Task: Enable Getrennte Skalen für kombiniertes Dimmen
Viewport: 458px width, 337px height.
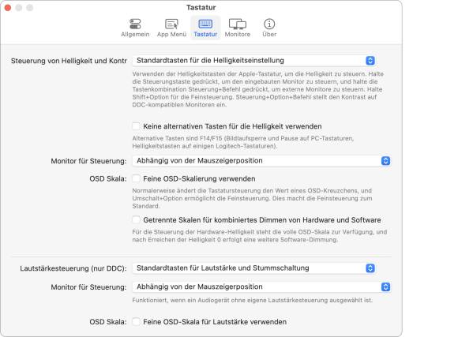Action: [x=136, y=219]
